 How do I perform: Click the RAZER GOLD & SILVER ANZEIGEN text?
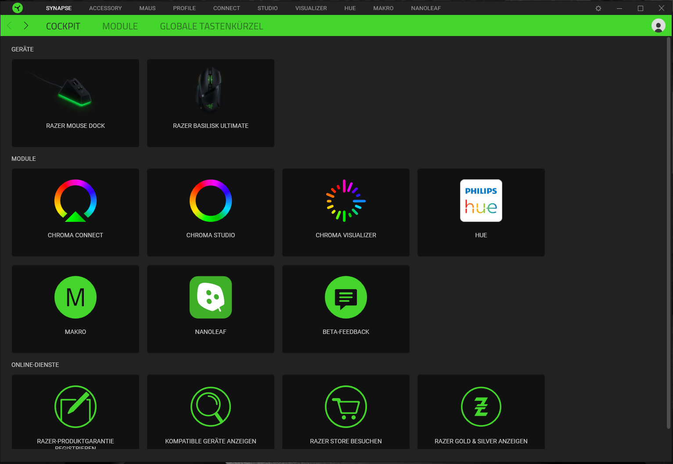click(x=481, y=441)
